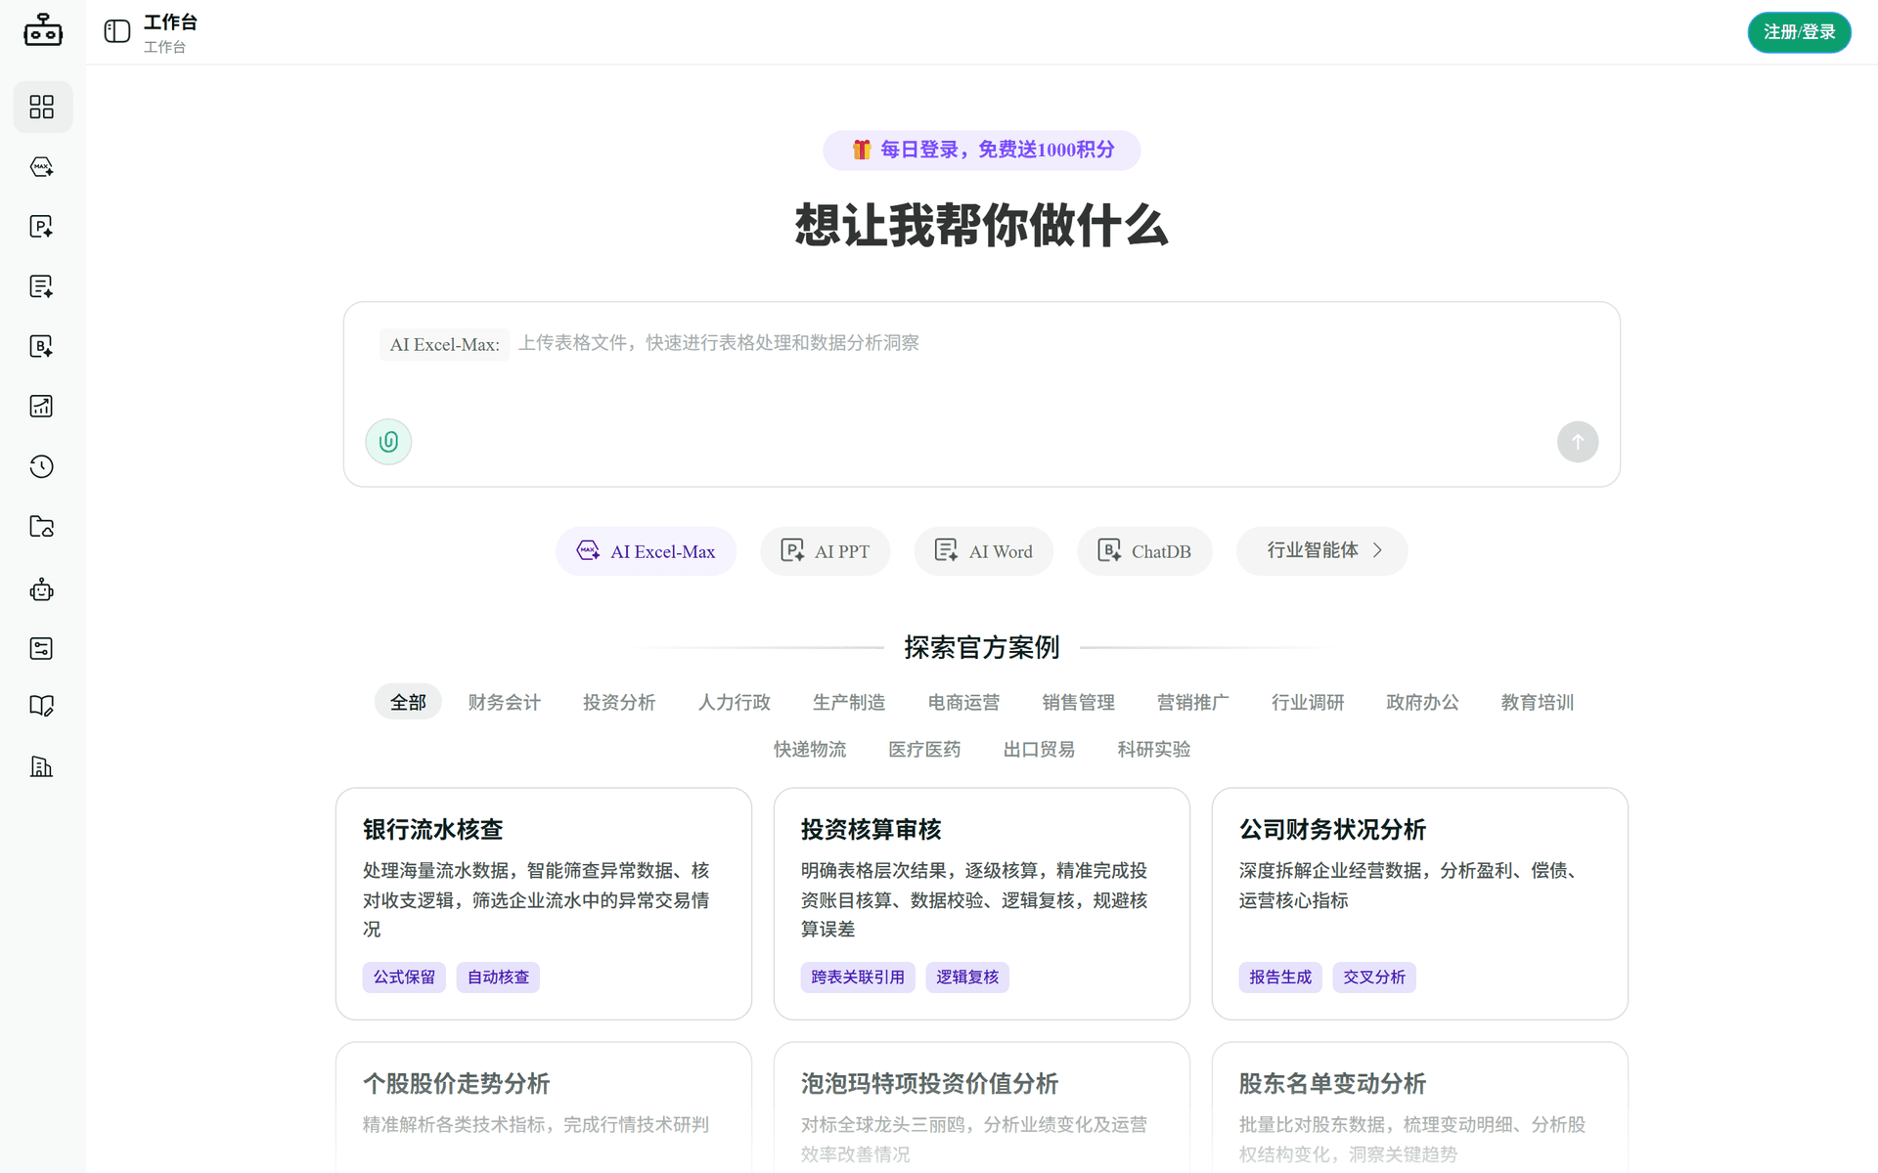
Task: Switch to the 快递物流 category tab
Action: click(x=810, y=749)
